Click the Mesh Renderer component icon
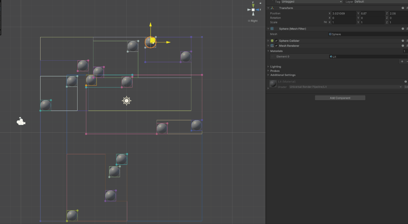The image size is (408, 224). click(x=272, y=46)
